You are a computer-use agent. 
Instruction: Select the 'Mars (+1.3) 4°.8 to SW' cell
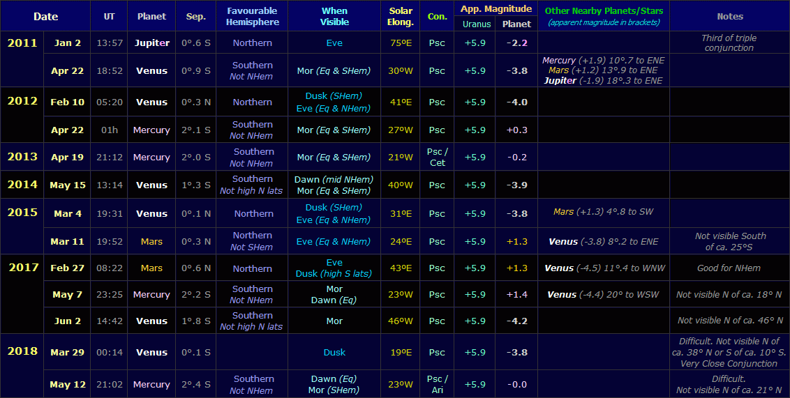click(x=604, y=212)
